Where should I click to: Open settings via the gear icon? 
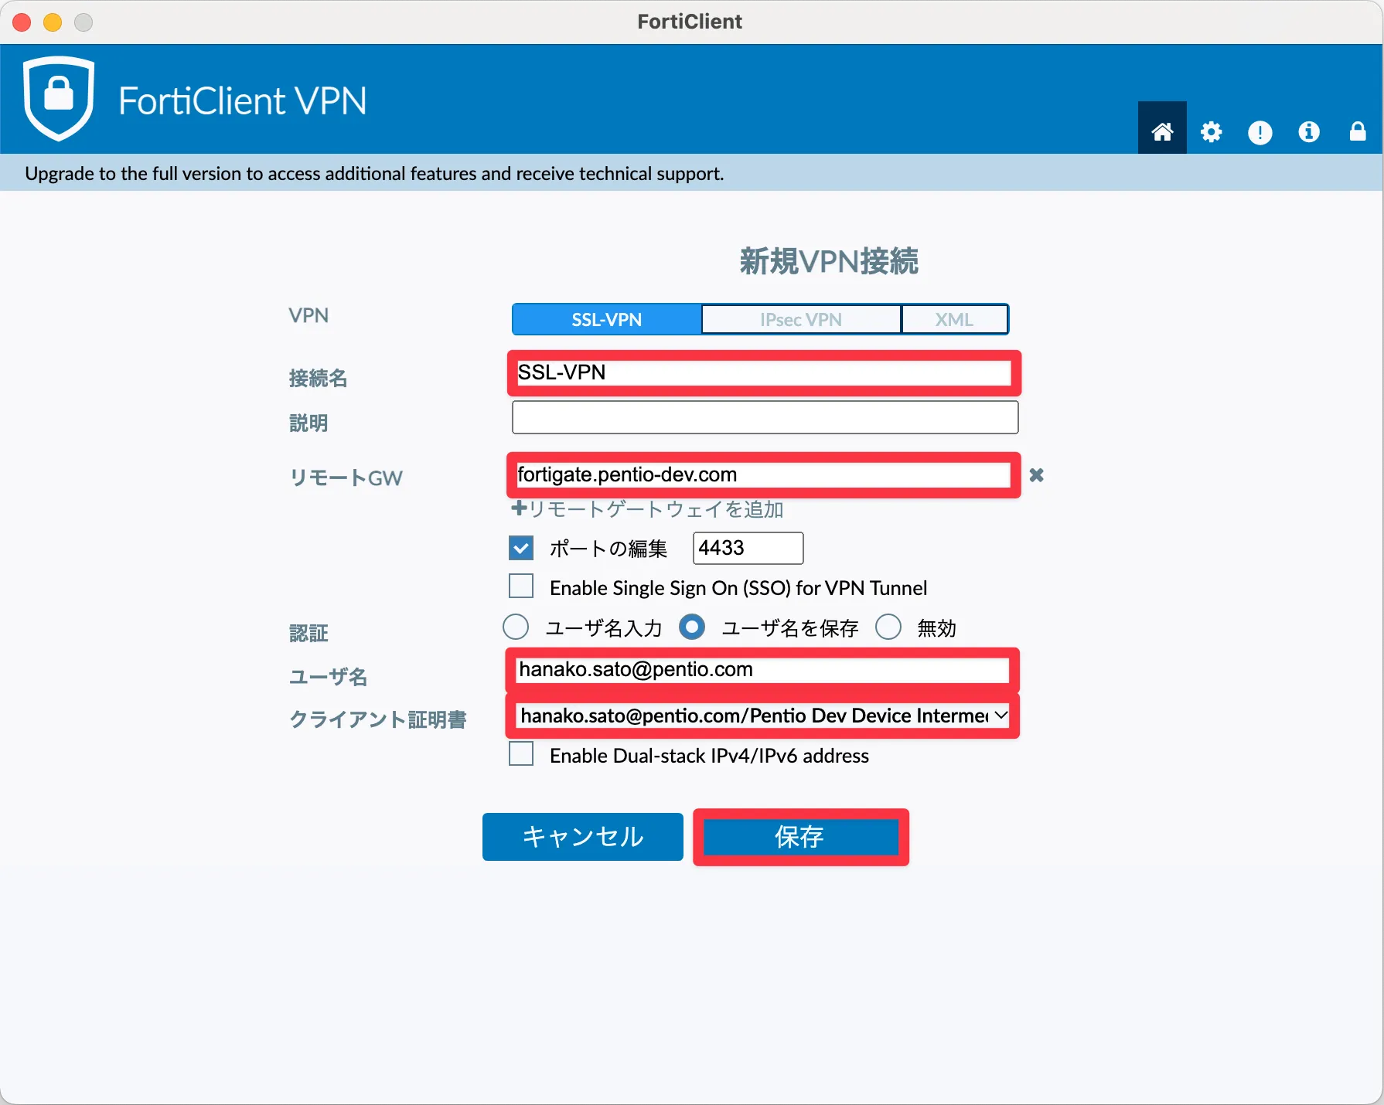coord(1211,132)
